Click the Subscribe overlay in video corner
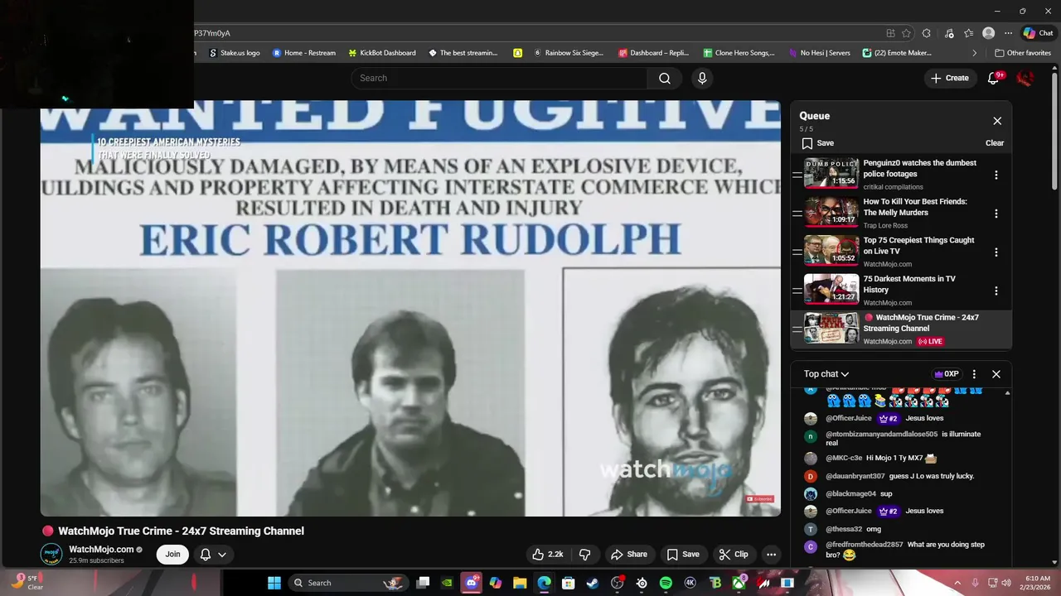 point(759,499)
